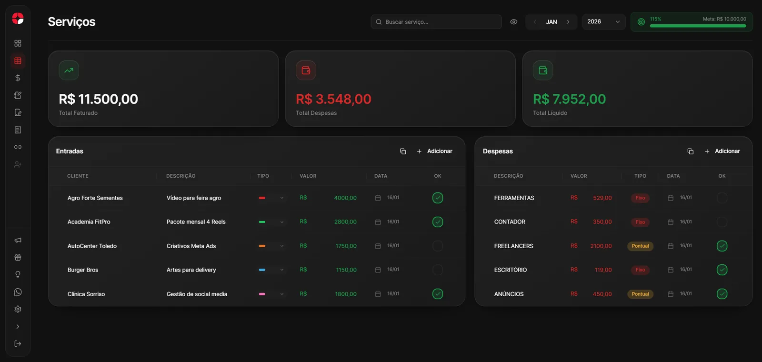Viewport: 762px width, 362px height.
Task: Click the Total Faturado summary card
Action: 163,89
